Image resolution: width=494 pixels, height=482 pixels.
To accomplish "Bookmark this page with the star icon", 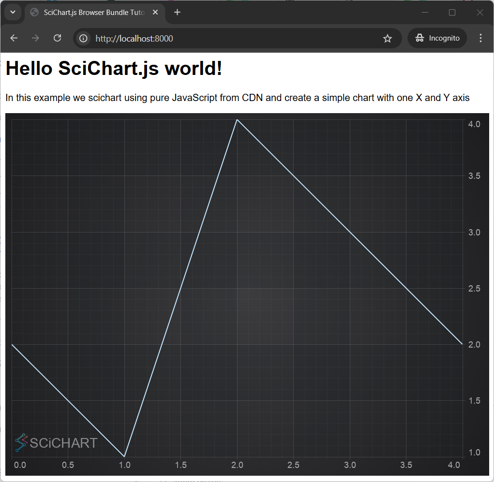I will pos(388,38).
